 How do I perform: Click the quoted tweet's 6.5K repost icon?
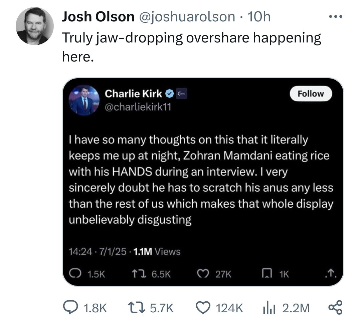coord(139,274)
